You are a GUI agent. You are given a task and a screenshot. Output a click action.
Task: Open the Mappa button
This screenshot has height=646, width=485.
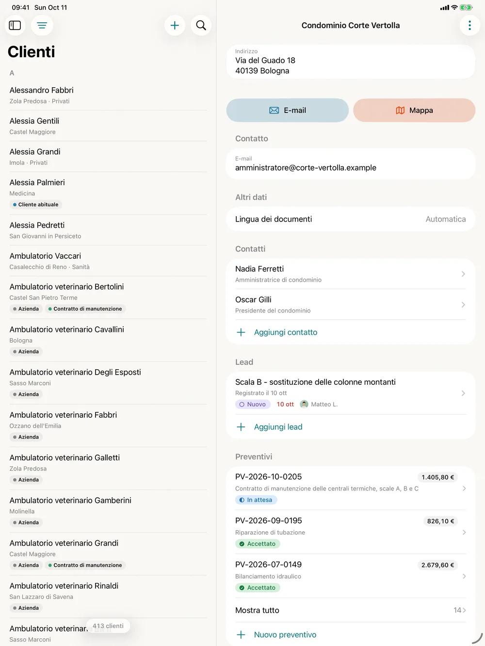click(x=414, y=110)
